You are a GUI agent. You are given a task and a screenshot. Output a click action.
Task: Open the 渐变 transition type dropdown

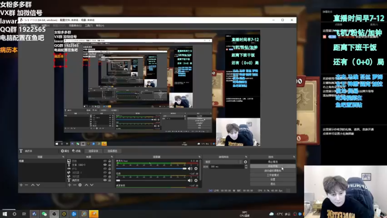(x=223, y=162)
